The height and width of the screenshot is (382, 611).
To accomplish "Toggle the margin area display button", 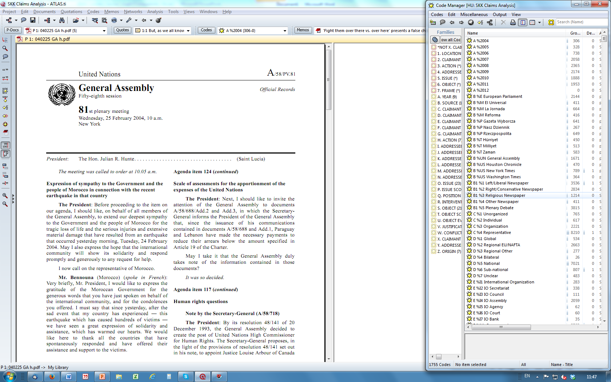I will point(5,154).
